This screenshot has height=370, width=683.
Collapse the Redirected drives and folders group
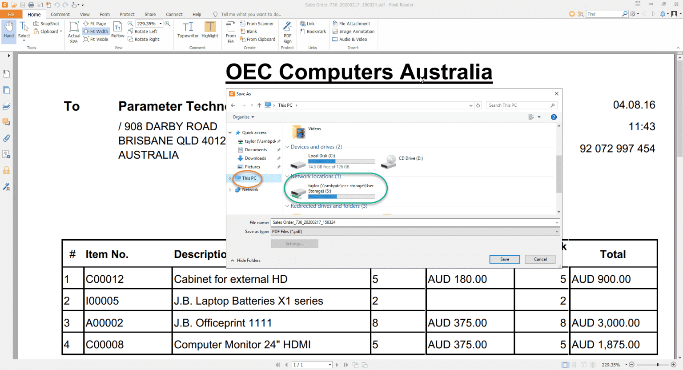tap(287, 206)
